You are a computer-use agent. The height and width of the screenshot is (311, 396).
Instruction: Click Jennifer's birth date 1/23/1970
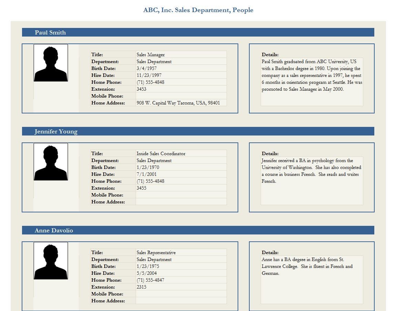[x=148, y=167]
